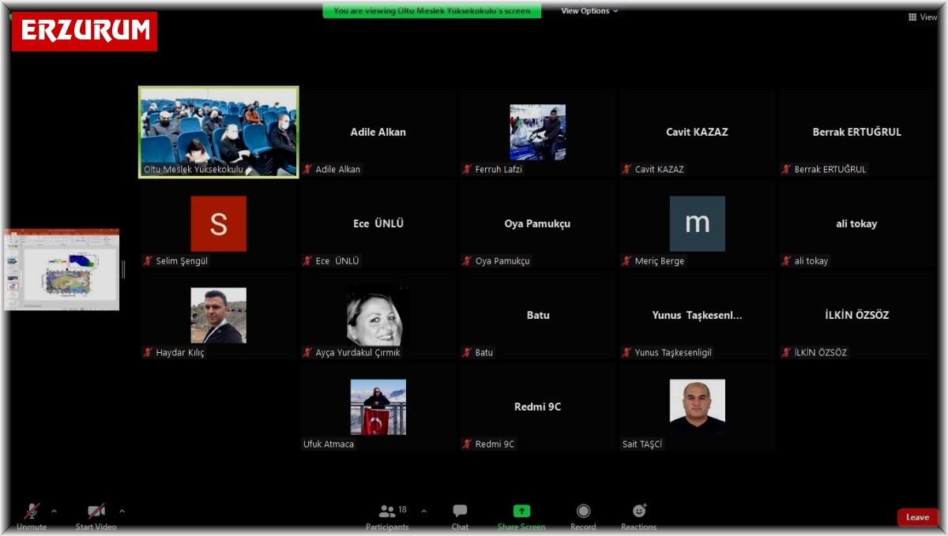Click the green screen viewing notification banner
948x536 pixels.
pos(432,11)
